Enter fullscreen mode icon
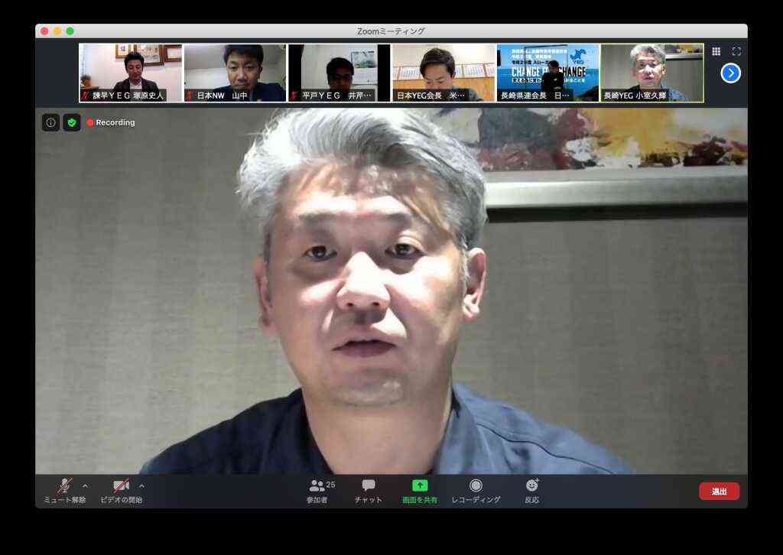This screenshot has height=555, width=783. (736, 51)
